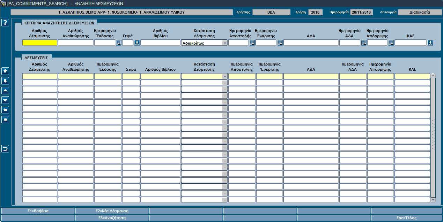443x222 pixels.
Task: Jump to first record with barred up arrow
Action: 5,71
